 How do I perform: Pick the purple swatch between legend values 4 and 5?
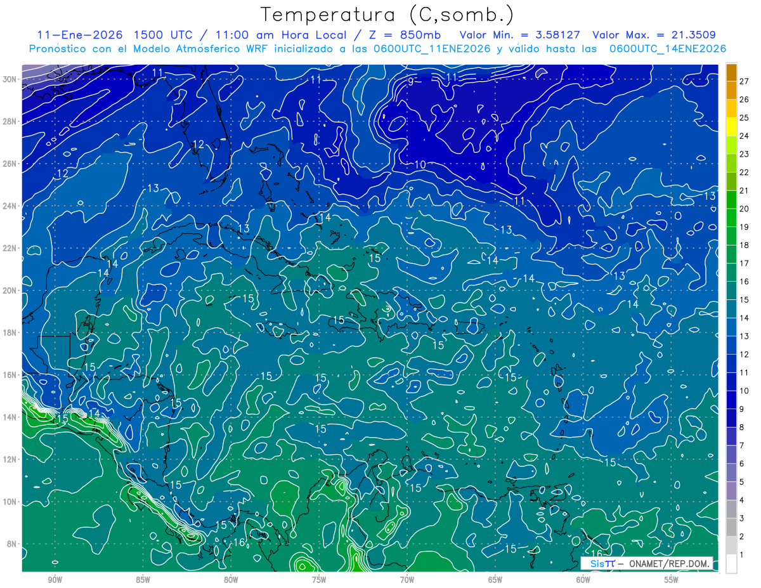coord(732,492)
